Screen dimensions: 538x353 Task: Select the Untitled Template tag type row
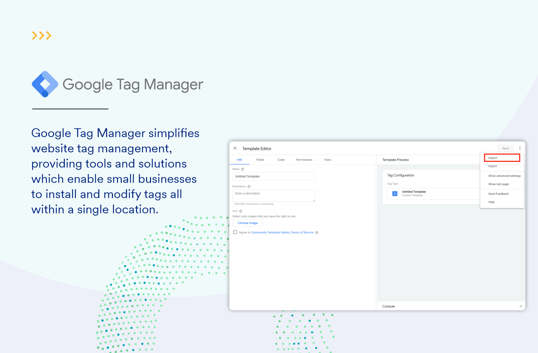pyautogui.click(x=433, y=194)
